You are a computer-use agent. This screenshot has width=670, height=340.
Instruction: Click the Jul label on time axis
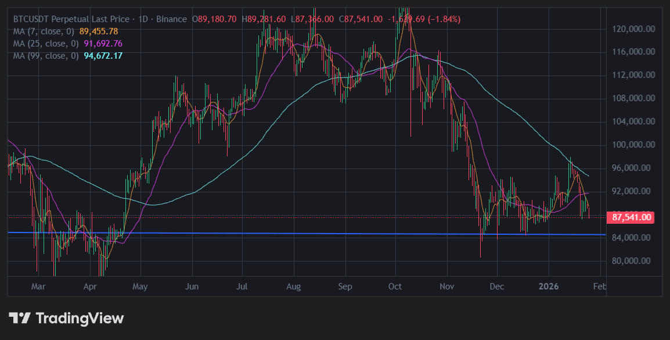pyautogui.click(x=242, y=286)
